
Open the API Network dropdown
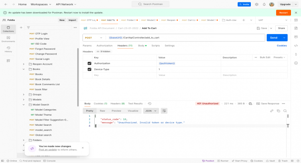(x=66, y=4)
